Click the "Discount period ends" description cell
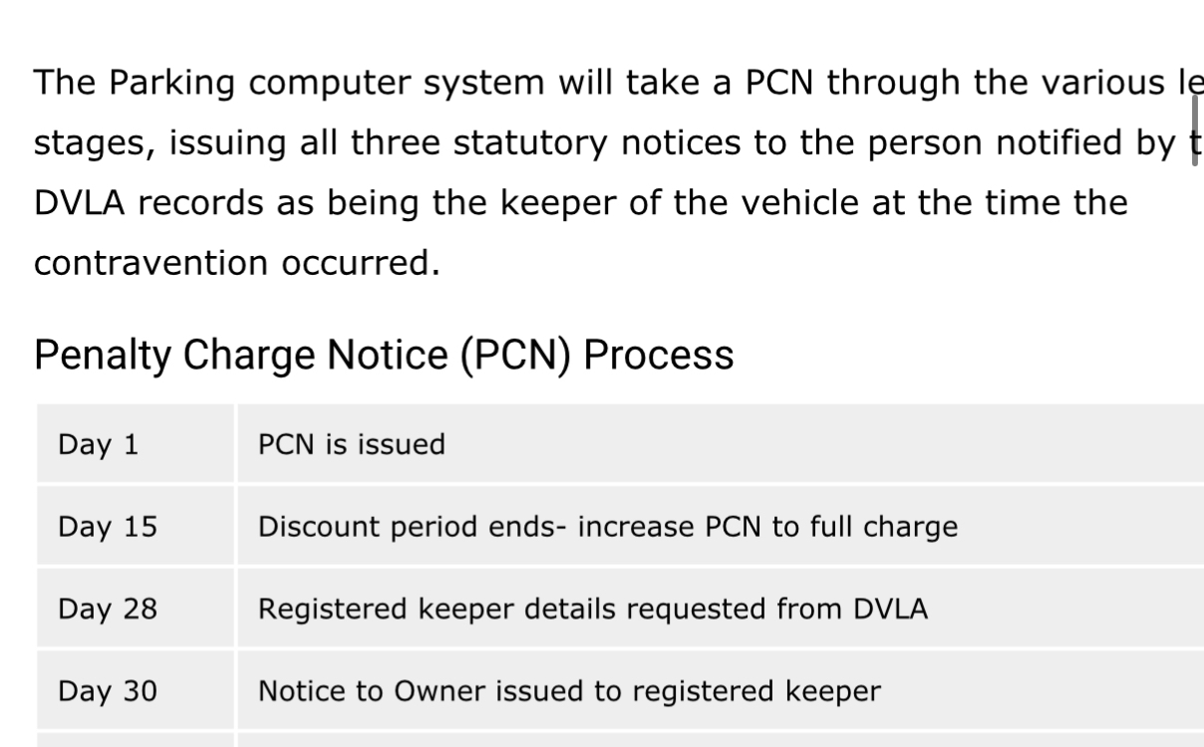Screen dimensions: 1204x747 608,527
